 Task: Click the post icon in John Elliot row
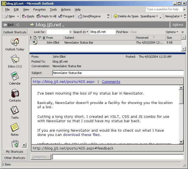tap(35, 43)
